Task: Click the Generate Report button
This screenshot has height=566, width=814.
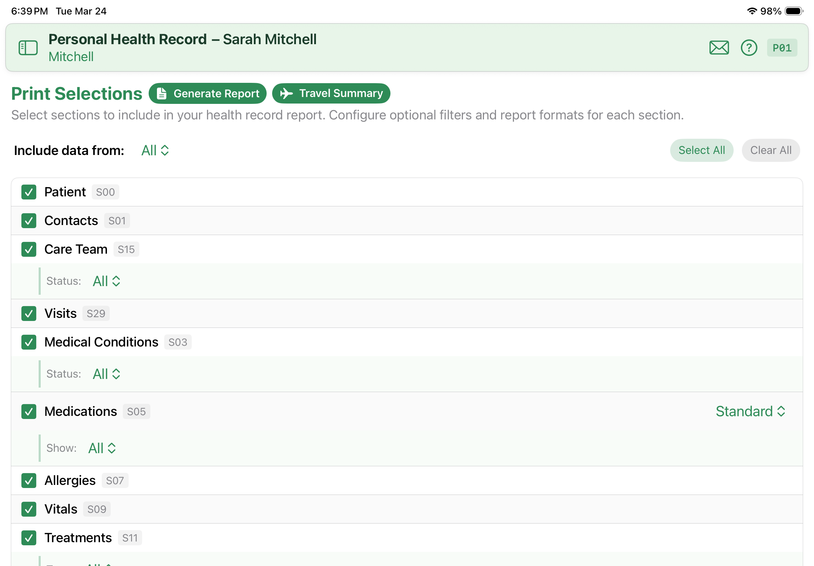Action: coord(207,93)
